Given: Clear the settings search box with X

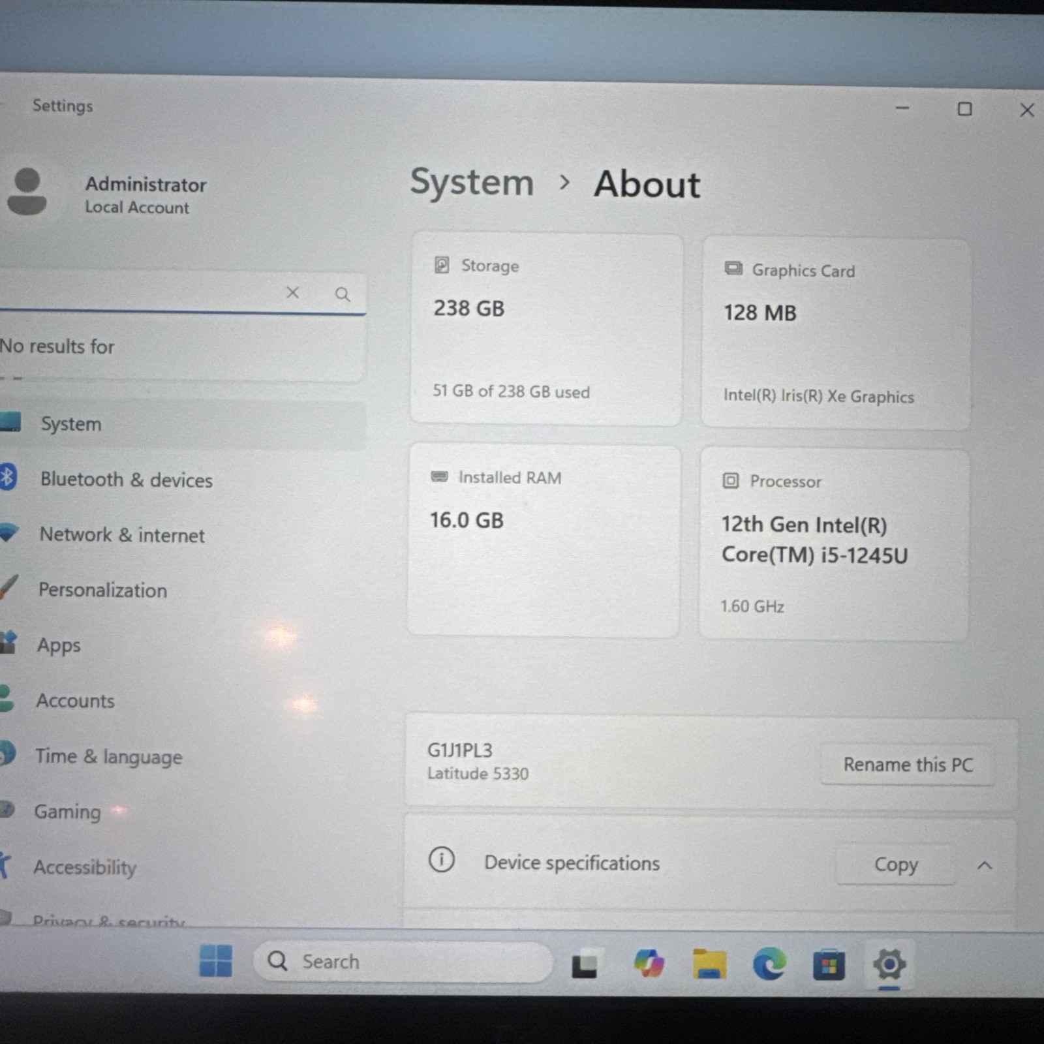Looking at the screenshot, I should point(292,293).
